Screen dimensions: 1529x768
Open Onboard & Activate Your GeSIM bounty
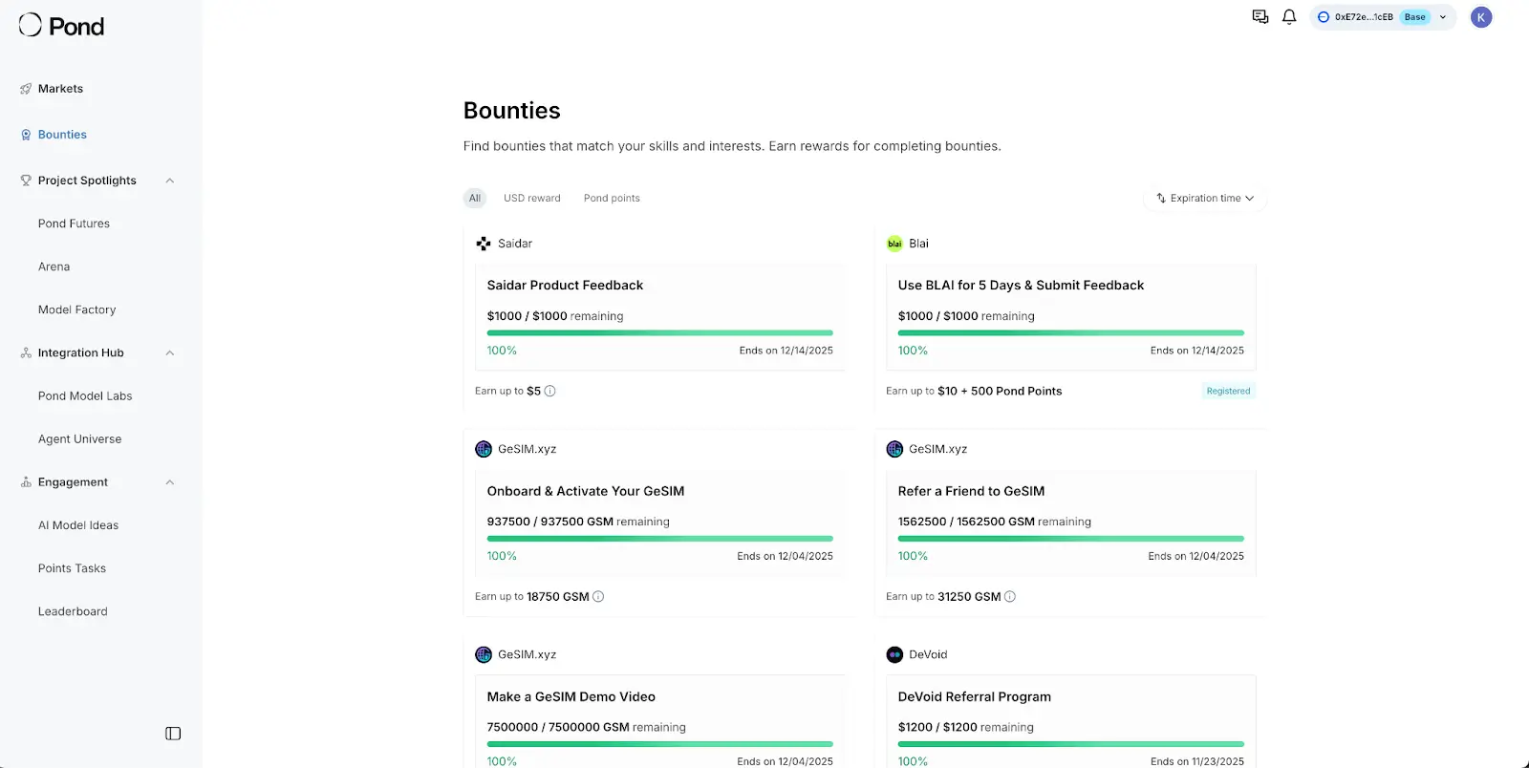pos(586,491)
